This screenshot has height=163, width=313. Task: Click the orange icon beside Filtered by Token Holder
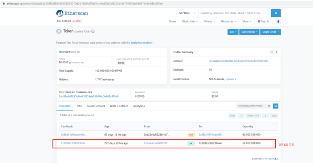click(60, 92)
